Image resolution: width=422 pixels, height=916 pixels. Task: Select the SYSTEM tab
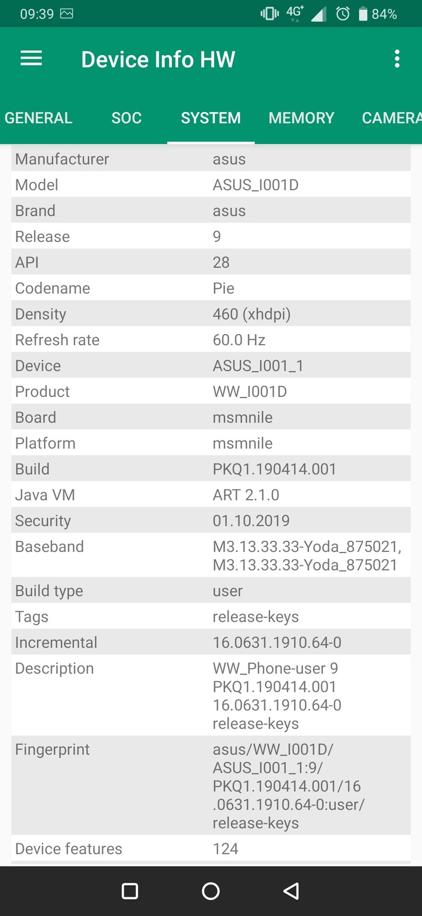(x=211, y=118)
